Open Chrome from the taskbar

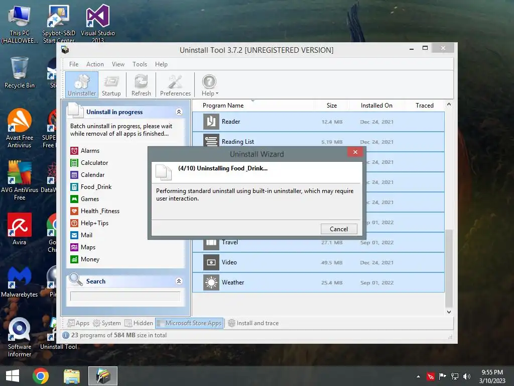(41, 376)
